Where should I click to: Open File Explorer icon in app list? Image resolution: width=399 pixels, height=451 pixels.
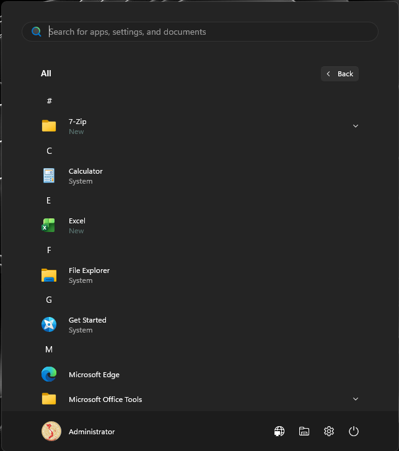click(49, 275)
